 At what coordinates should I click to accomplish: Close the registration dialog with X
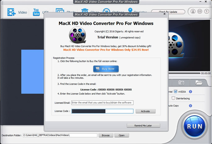[164, 14]
